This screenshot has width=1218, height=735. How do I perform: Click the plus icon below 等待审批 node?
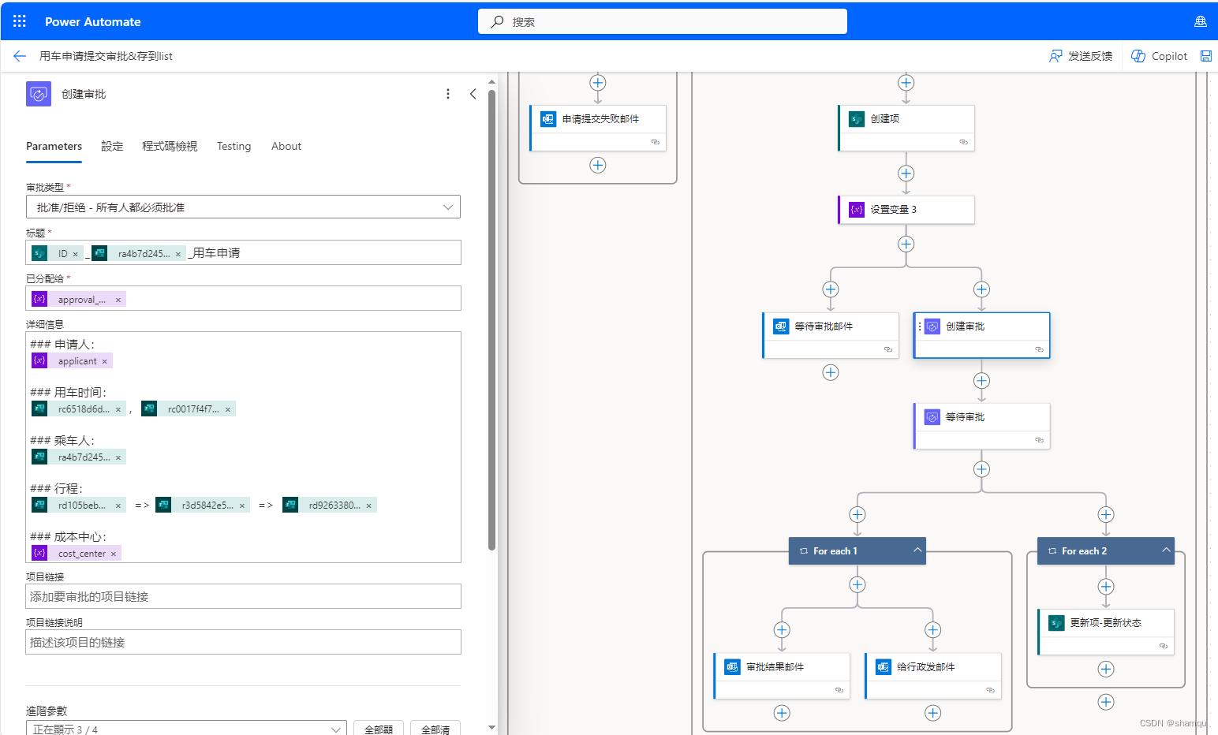click(981, 469)
